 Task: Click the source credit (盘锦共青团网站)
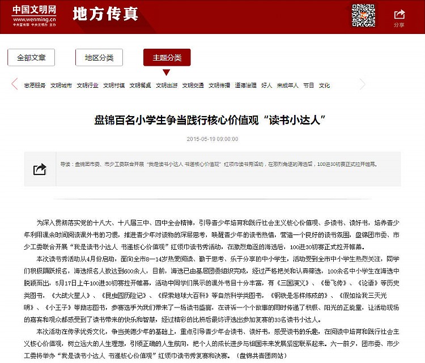pos(262,356)
